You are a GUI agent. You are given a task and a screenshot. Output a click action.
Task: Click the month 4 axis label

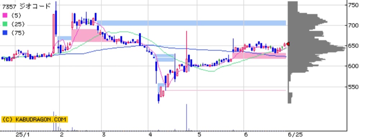(150, 135)
